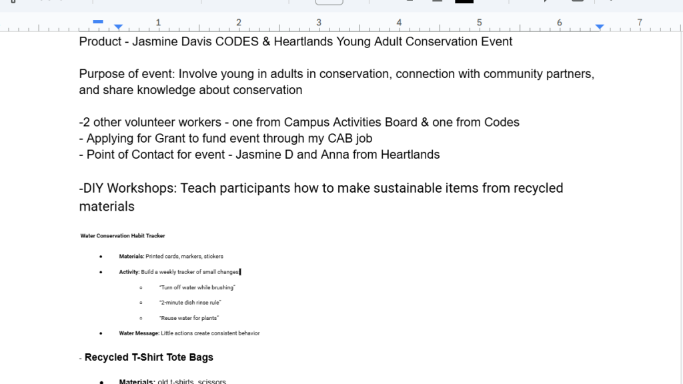Click the ruler at the 5 inch mark
683x384 pixels.
point(479,23)
